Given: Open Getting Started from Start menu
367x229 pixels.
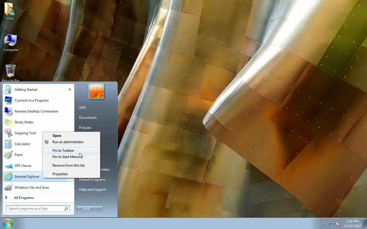Looking at the screenshot, I should (38, 90).
